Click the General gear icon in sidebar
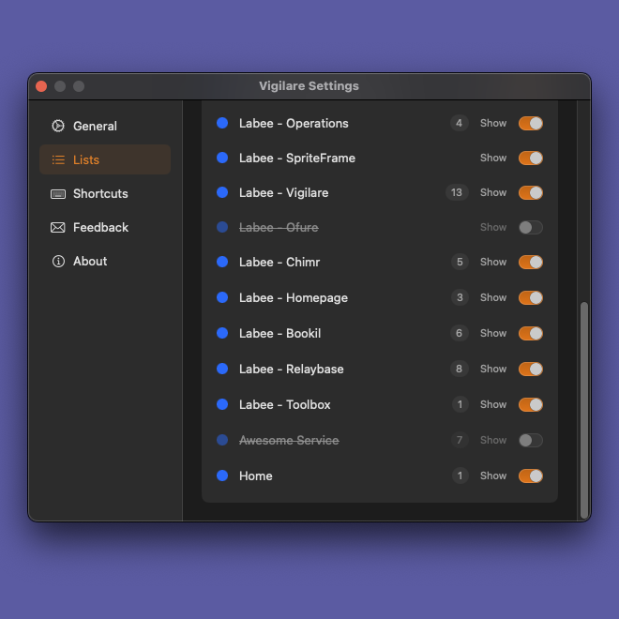This screenshot has height=619, width=619. point(58,126)
